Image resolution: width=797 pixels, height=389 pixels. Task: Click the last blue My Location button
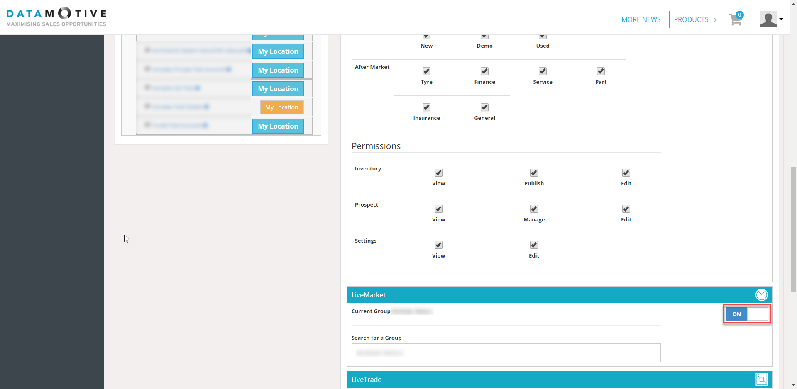pos(278,126)
